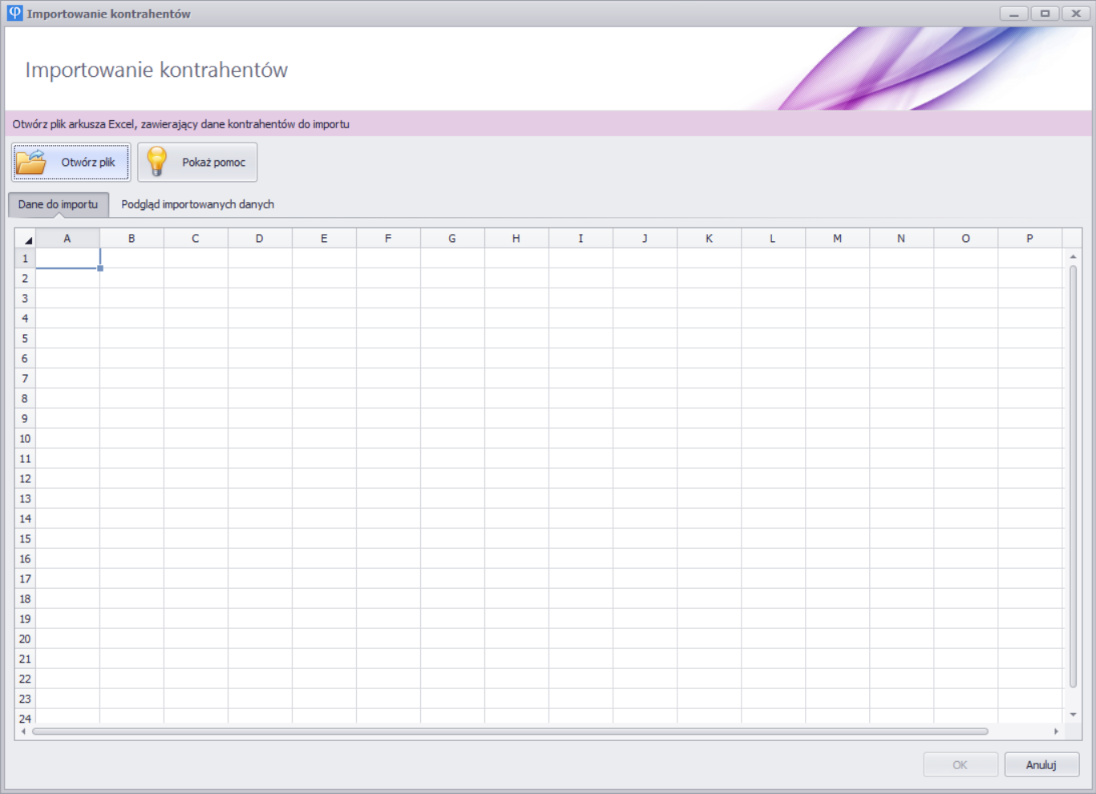
Task: Click the horizontal scrollbar track
Action: tap(1018, 731)
